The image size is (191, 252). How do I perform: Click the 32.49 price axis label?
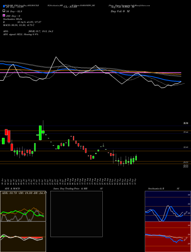tap(186, 147)
